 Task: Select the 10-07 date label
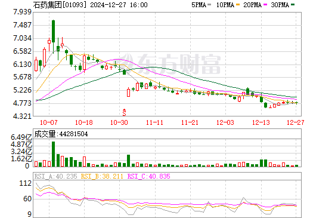point(49,122)
